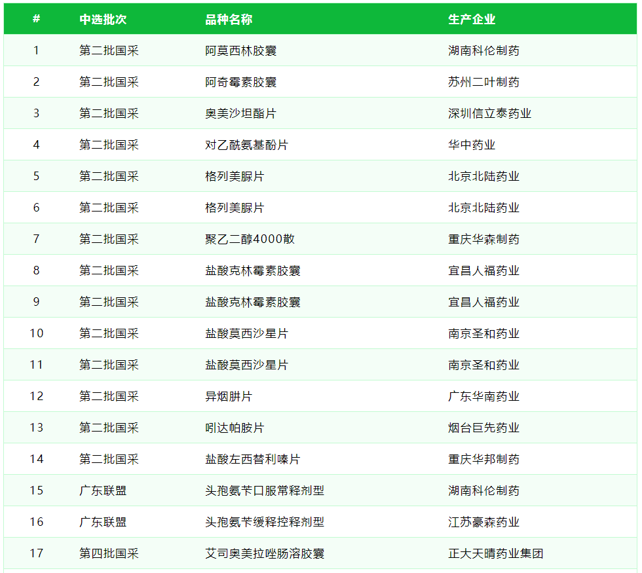The height and width of the screenshot is (573, 642).
Task: Click 格列美脲片 in row 6
Action: 235,208
